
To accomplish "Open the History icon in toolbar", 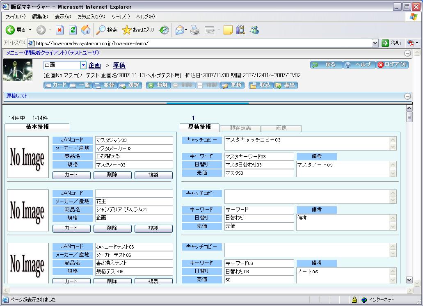I will 164,30.
